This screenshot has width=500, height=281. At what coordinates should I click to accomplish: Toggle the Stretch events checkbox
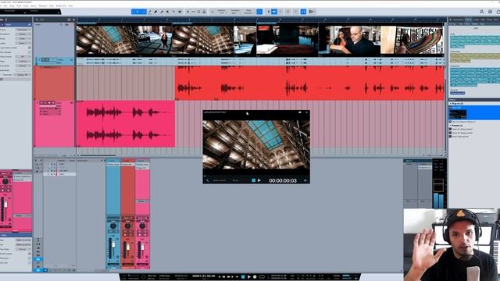[x=30, y=254]
